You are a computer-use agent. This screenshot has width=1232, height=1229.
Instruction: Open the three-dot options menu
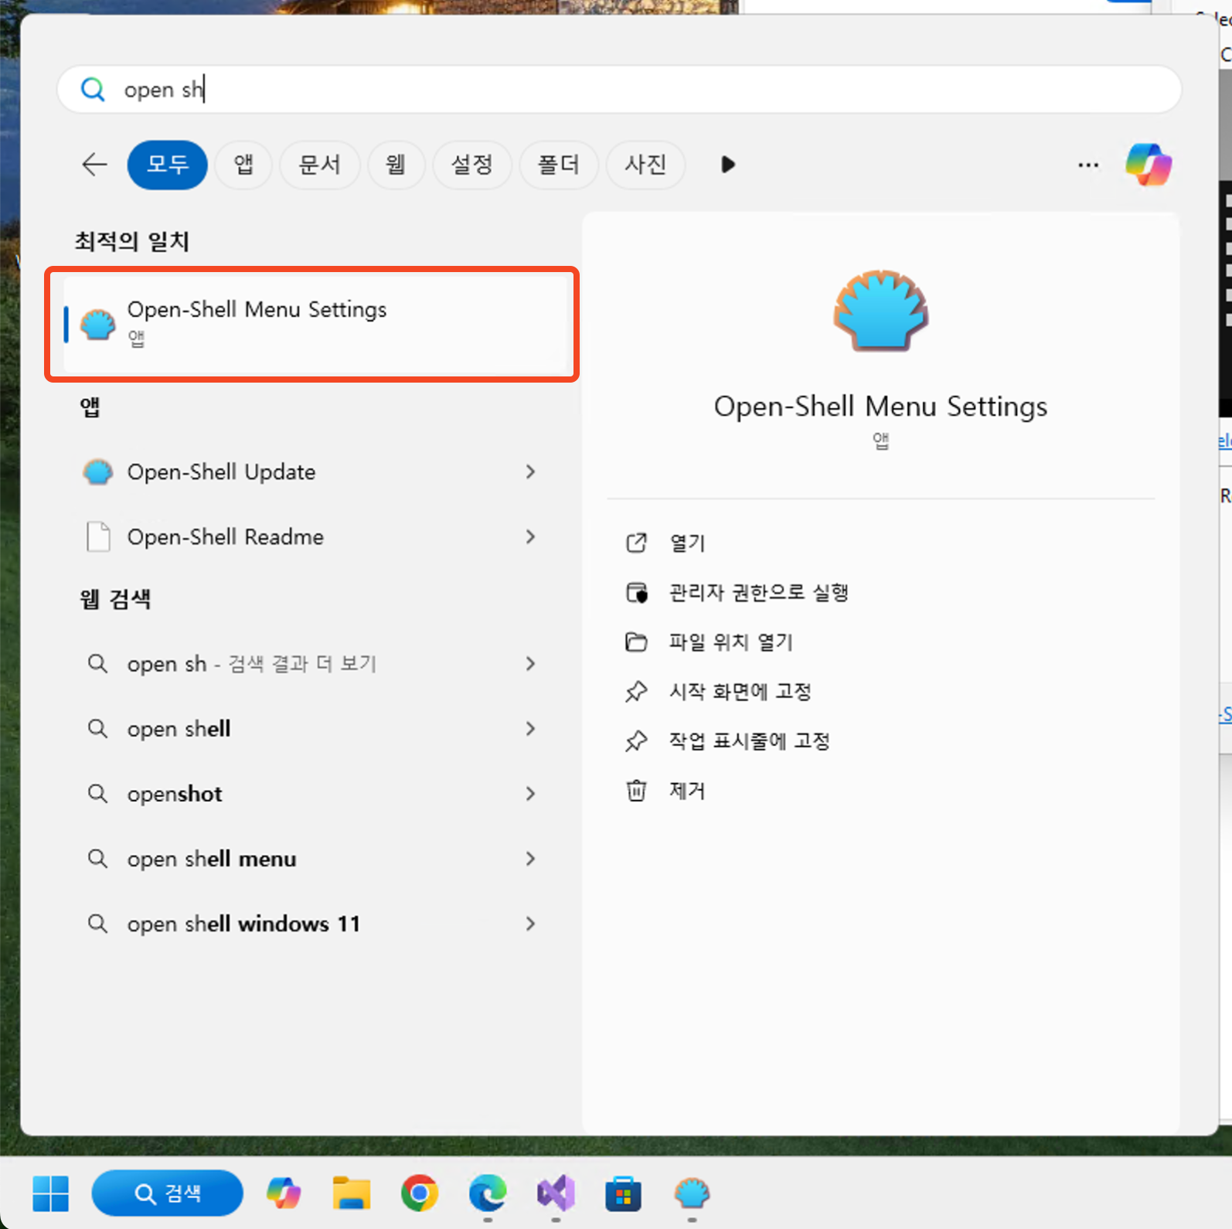[x=1088, y=165]
